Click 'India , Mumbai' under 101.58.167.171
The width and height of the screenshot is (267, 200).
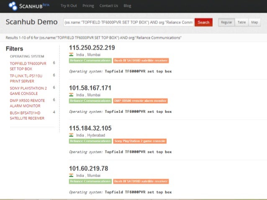pos(88,95)
